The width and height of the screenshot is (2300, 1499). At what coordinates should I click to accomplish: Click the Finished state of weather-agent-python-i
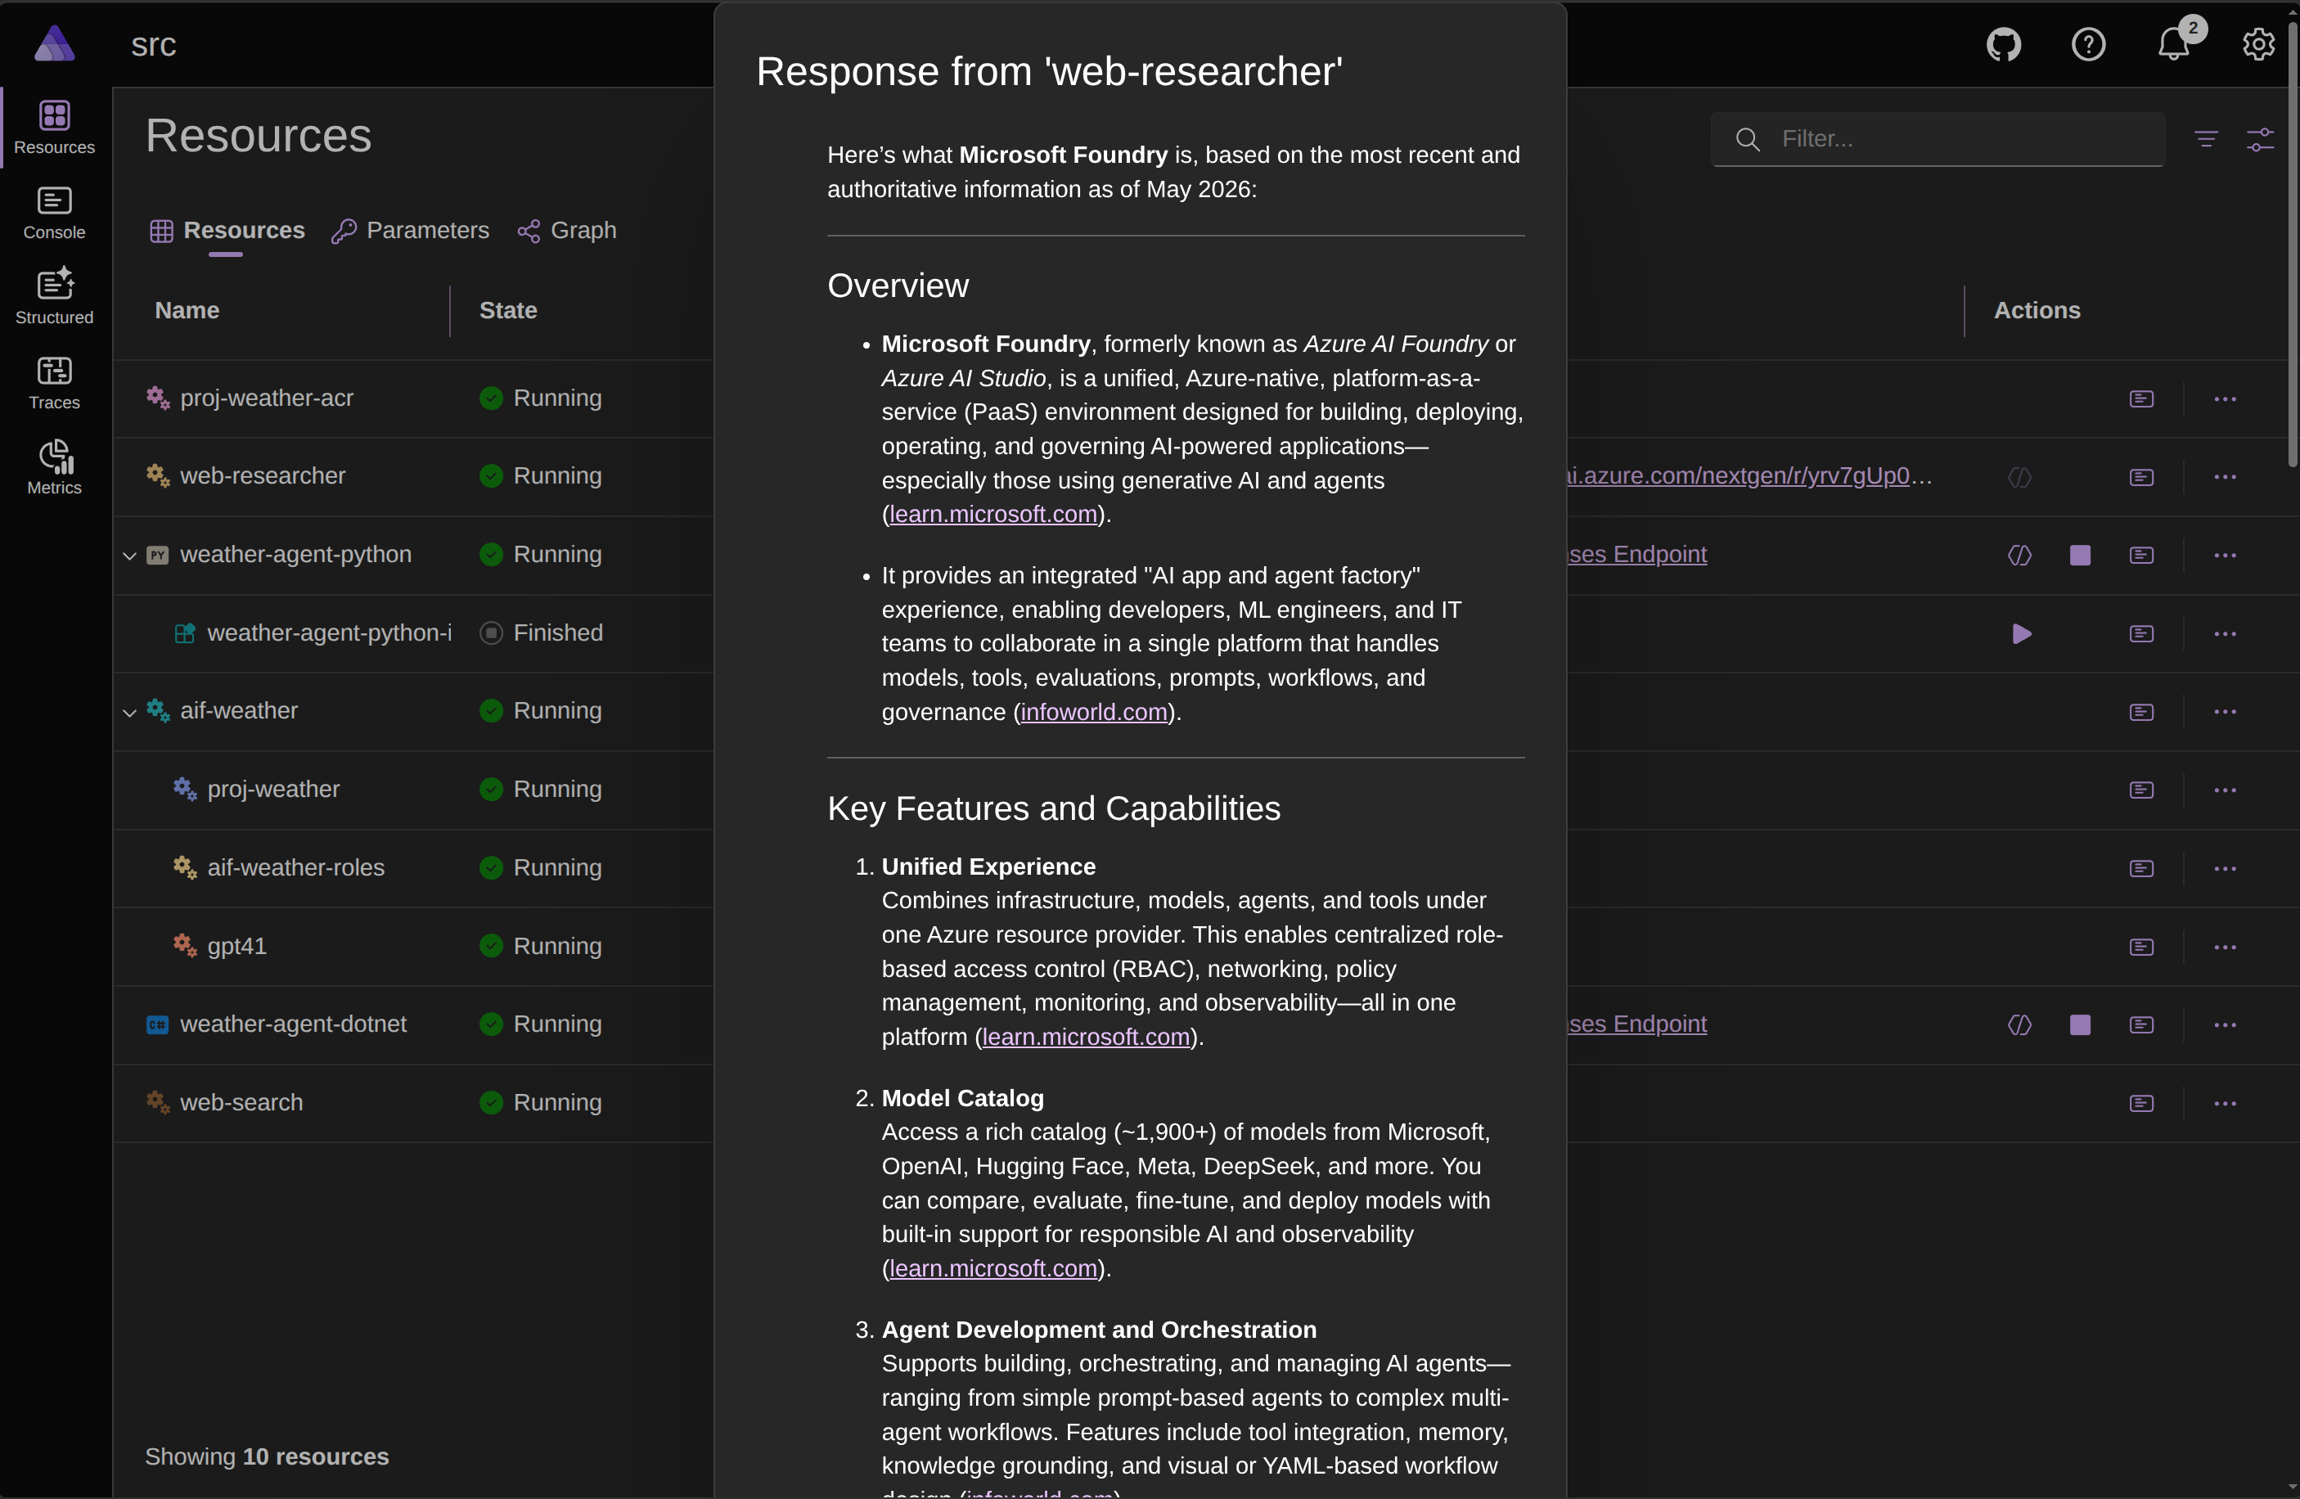pyautogui.click(x=541, y=633)
